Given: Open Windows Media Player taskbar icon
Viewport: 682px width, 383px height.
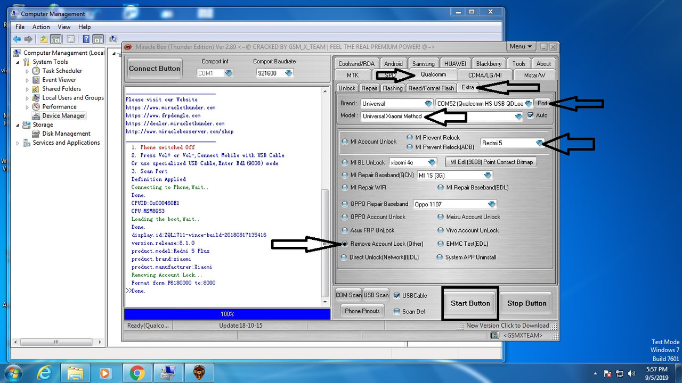Looking at the screenshot, I should point(105,373).
